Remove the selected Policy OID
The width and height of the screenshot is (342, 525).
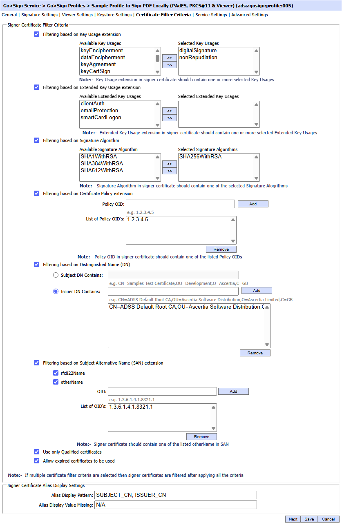221,249
